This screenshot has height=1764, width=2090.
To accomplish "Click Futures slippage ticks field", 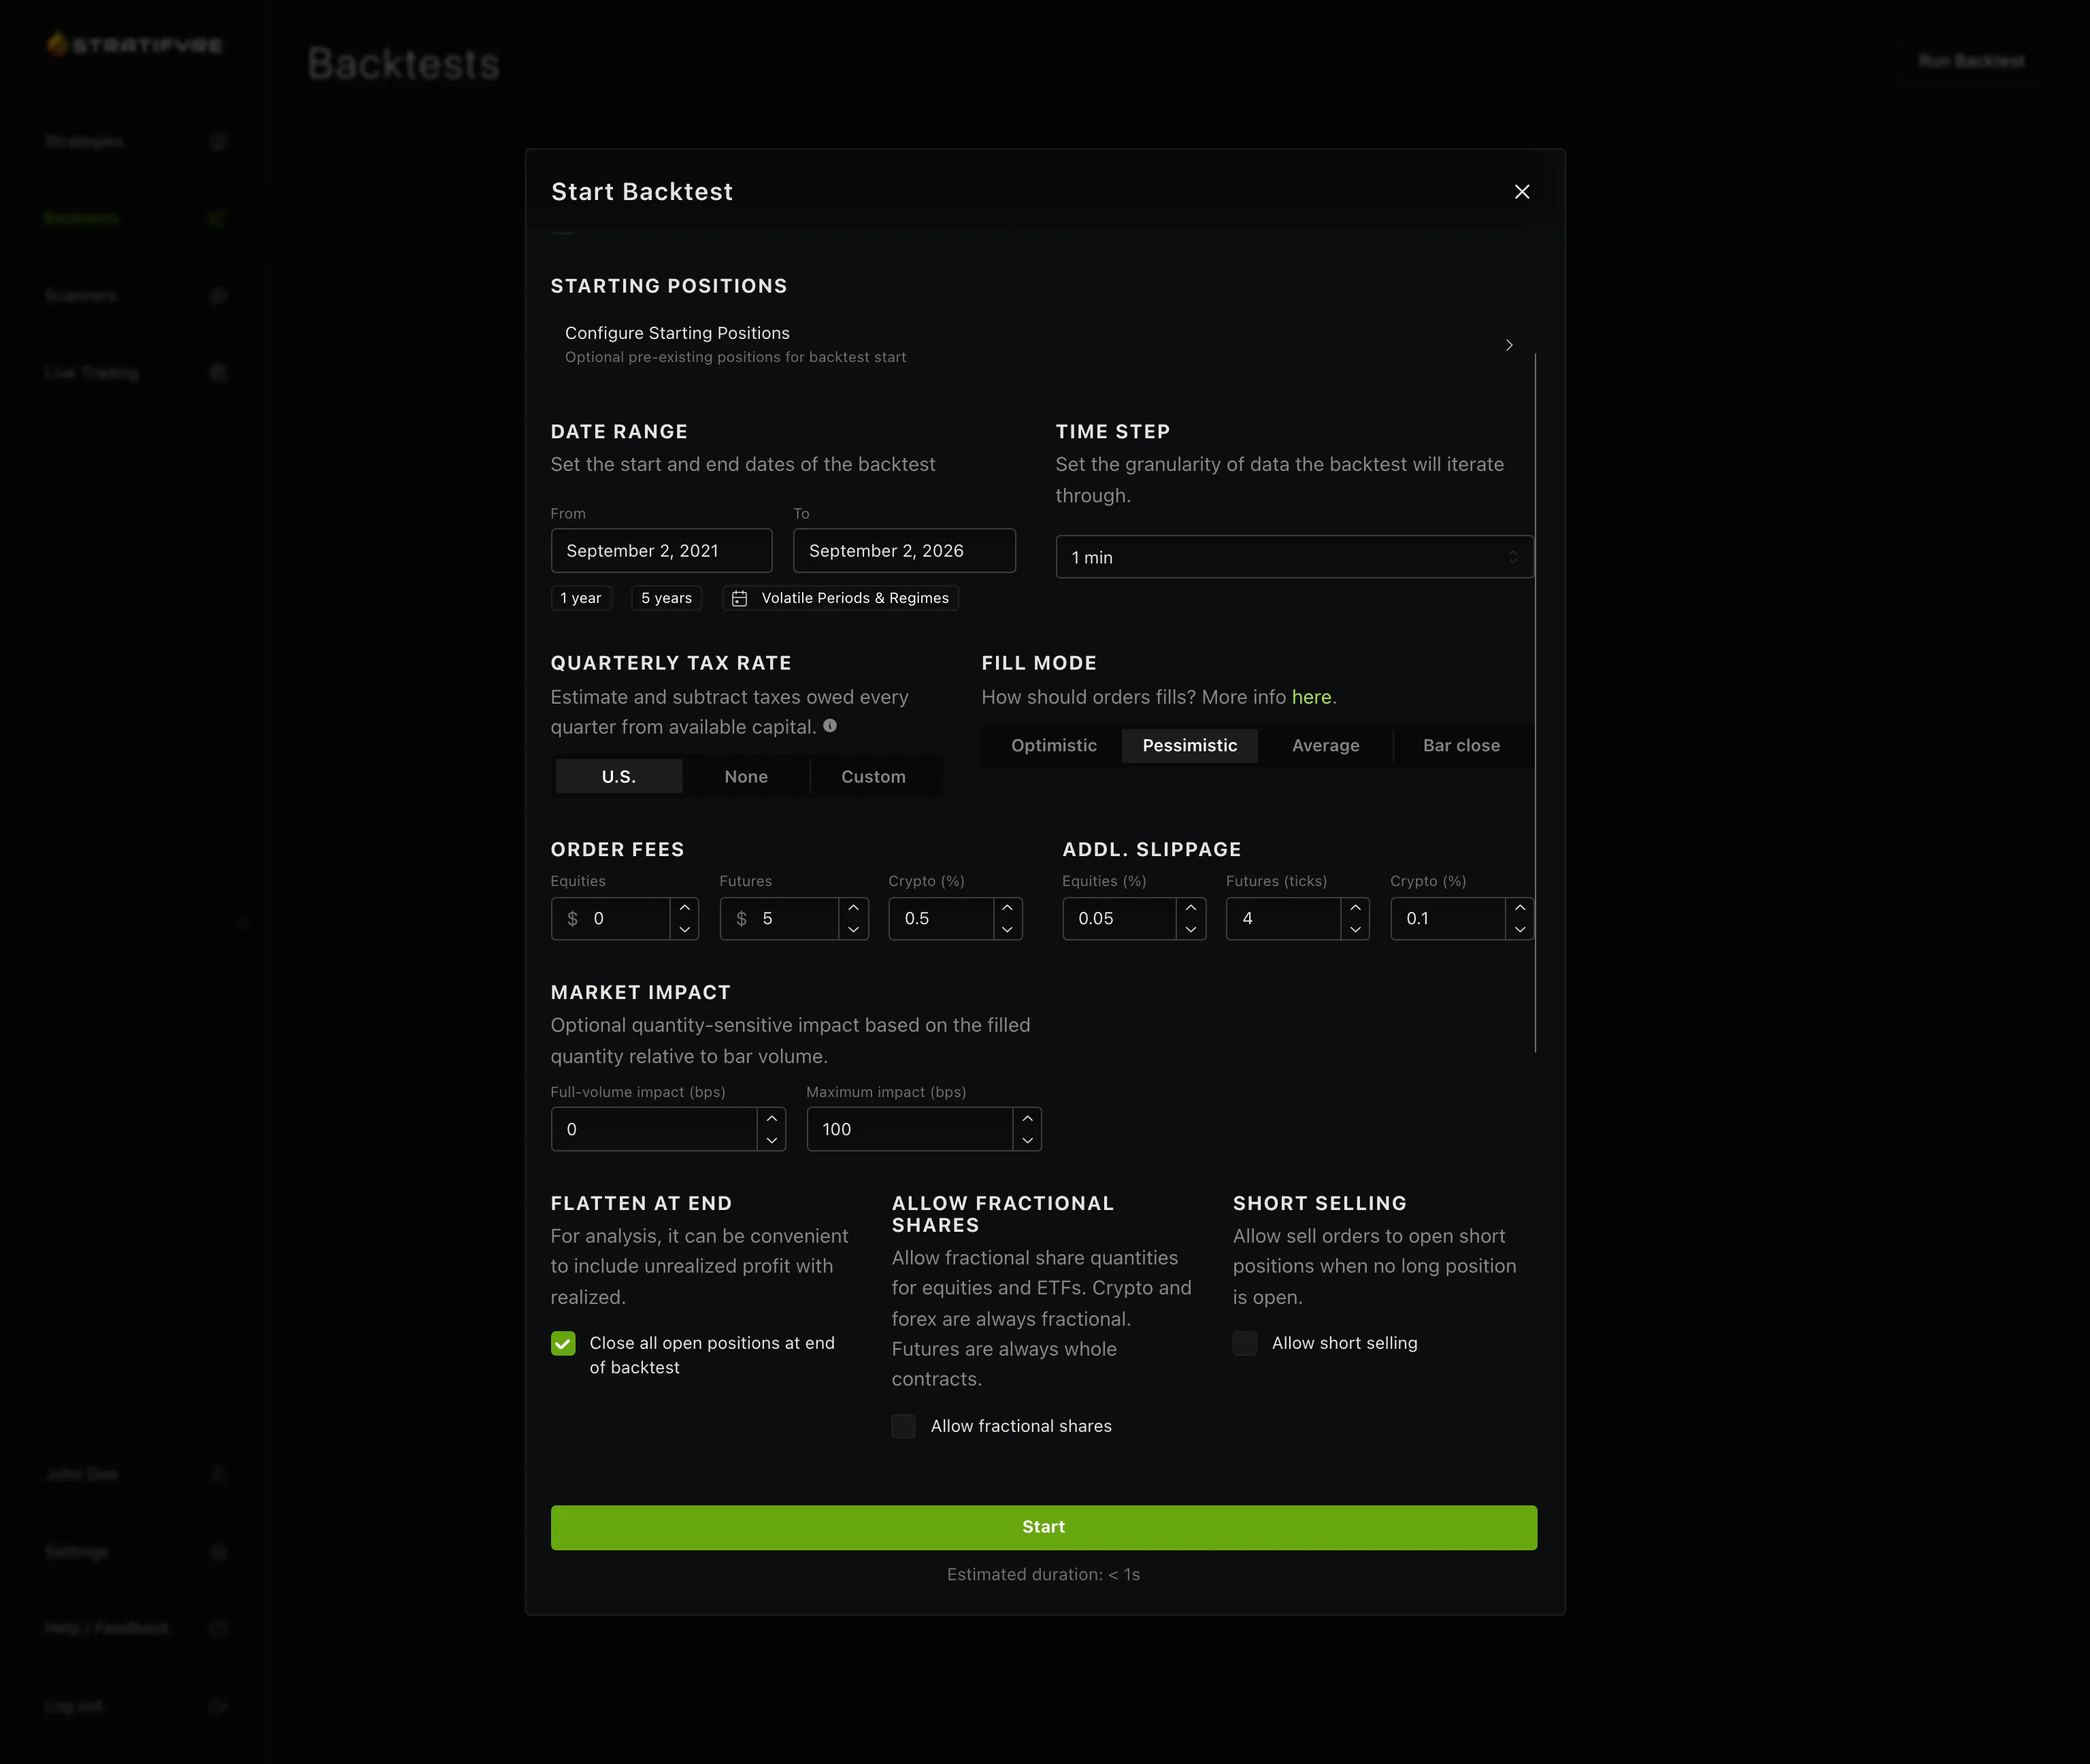I will click(1282, 918).
